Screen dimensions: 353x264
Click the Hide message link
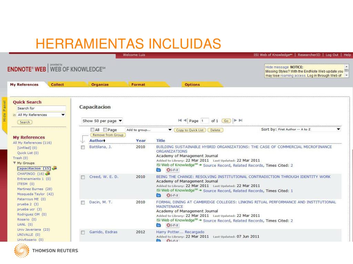(x=277, y=67)
